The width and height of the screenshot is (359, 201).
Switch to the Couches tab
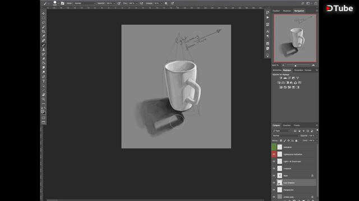tap(287, 125)
